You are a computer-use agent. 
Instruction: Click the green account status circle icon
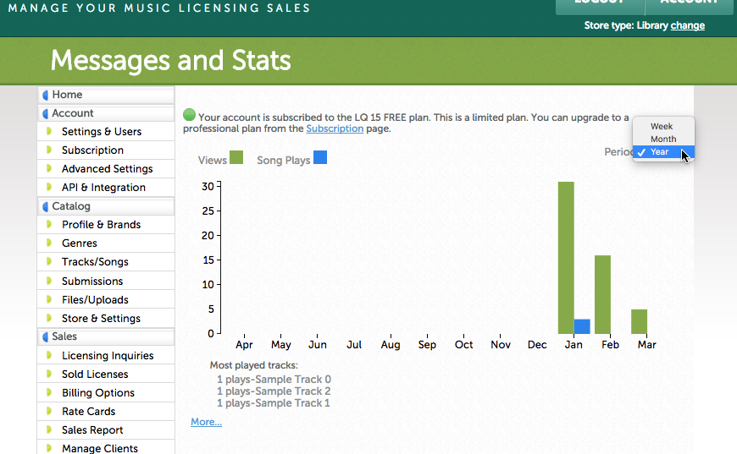189,115
